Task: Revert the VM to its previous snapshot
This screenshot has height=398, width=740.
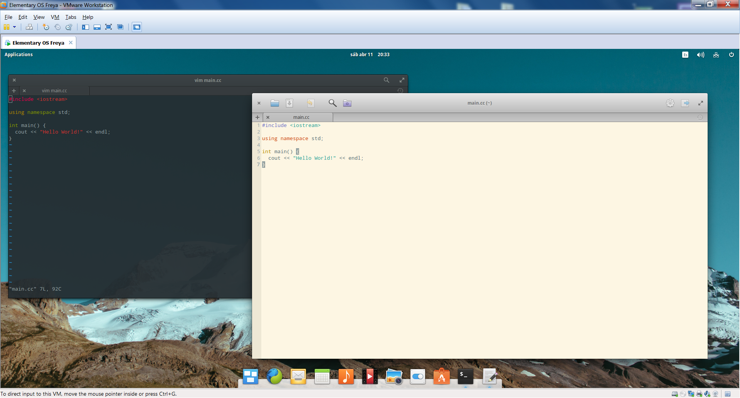Action: 57,27
